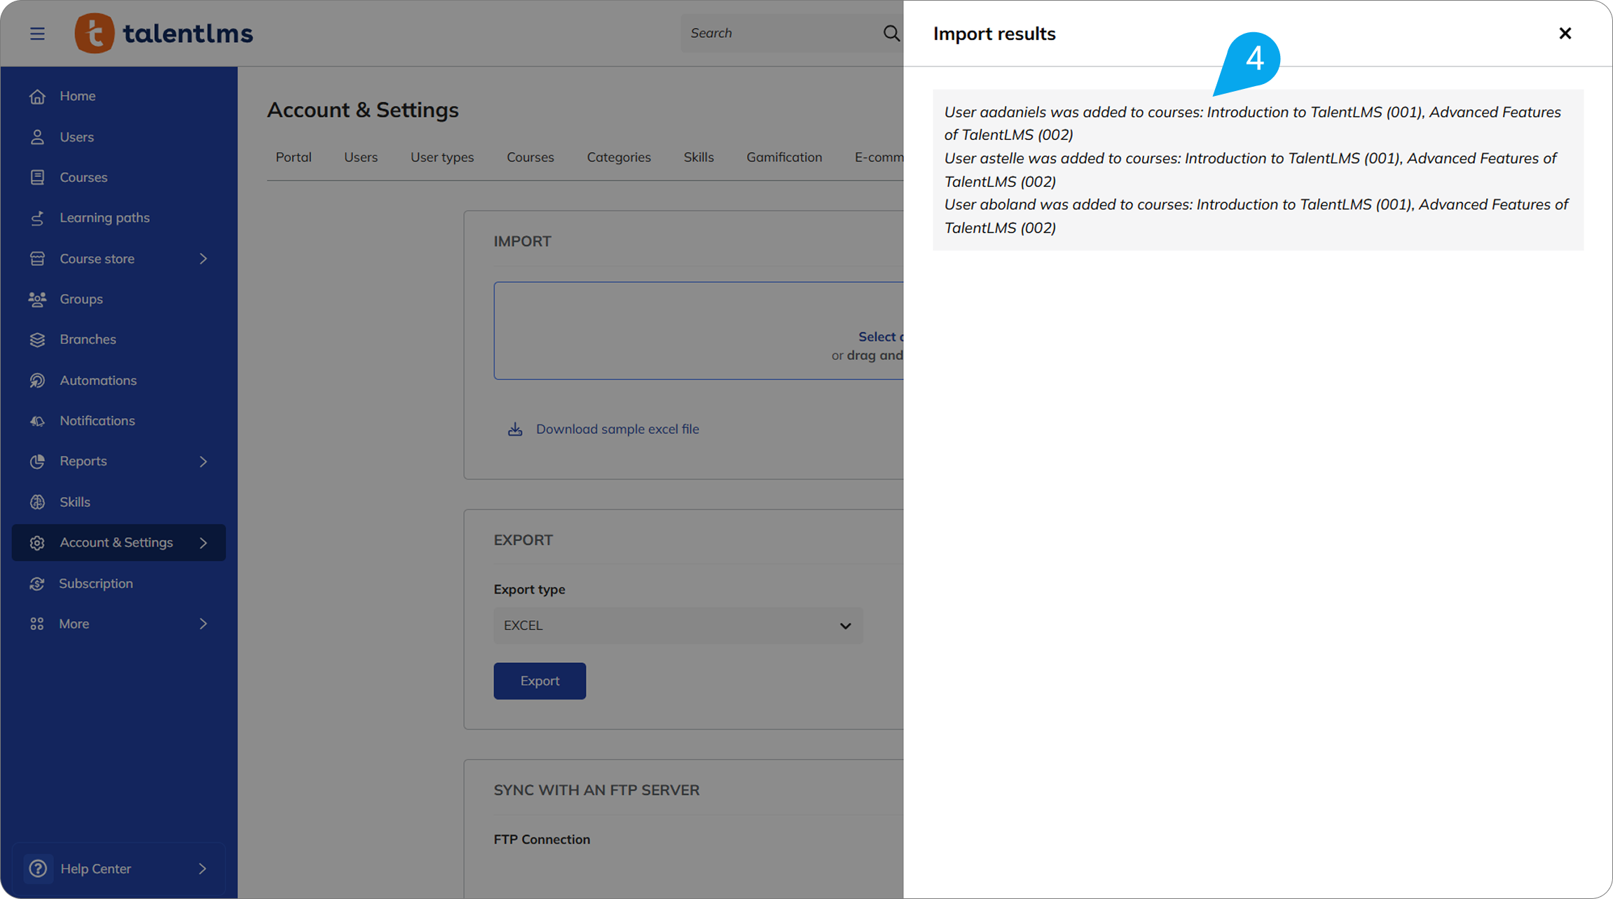
Task: Open Learning paths in the sidebar
Action: click(x=104, y=218)
